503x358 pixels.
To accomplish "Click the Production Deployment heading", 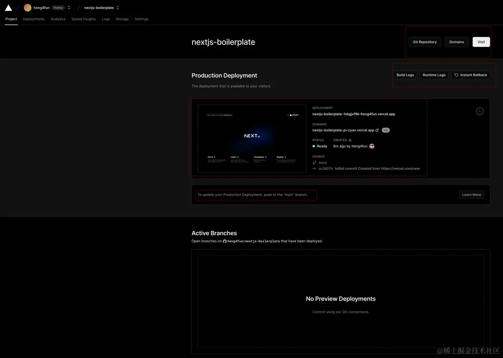I will point(224,75).
